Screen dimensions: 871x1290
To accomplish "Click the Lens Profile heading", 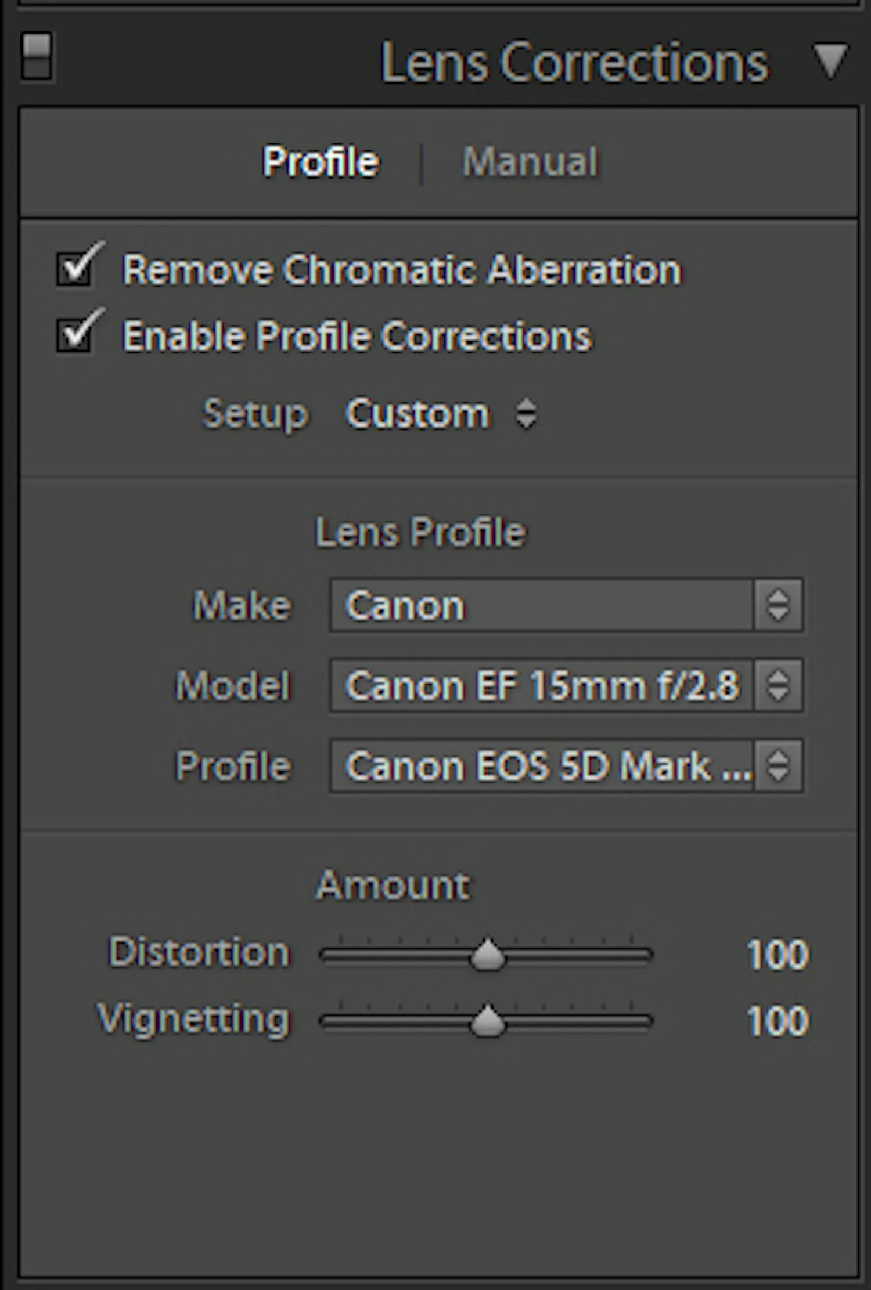I will click(x=420, y=531).
